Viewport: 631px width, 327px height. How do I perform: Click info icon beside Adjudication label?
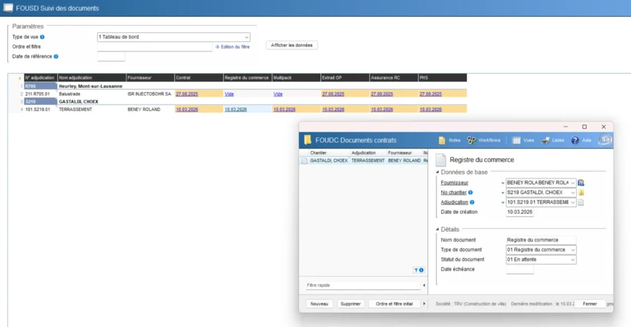tap(472, 203)
